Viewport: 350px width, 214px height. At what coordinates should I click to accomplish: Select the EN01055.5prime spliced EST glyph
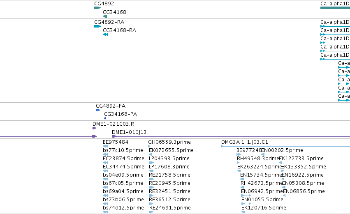click(246, 204)
